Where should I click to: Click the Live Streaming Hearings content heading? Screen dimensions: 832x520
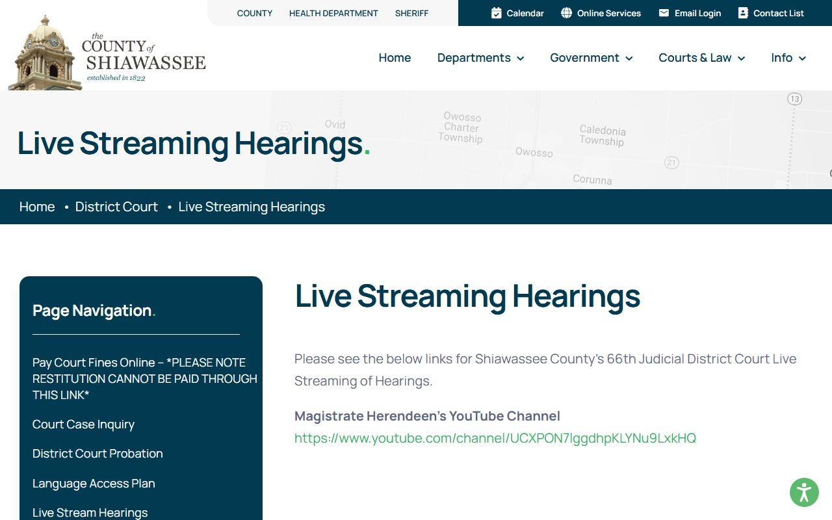tap(467, 296)
